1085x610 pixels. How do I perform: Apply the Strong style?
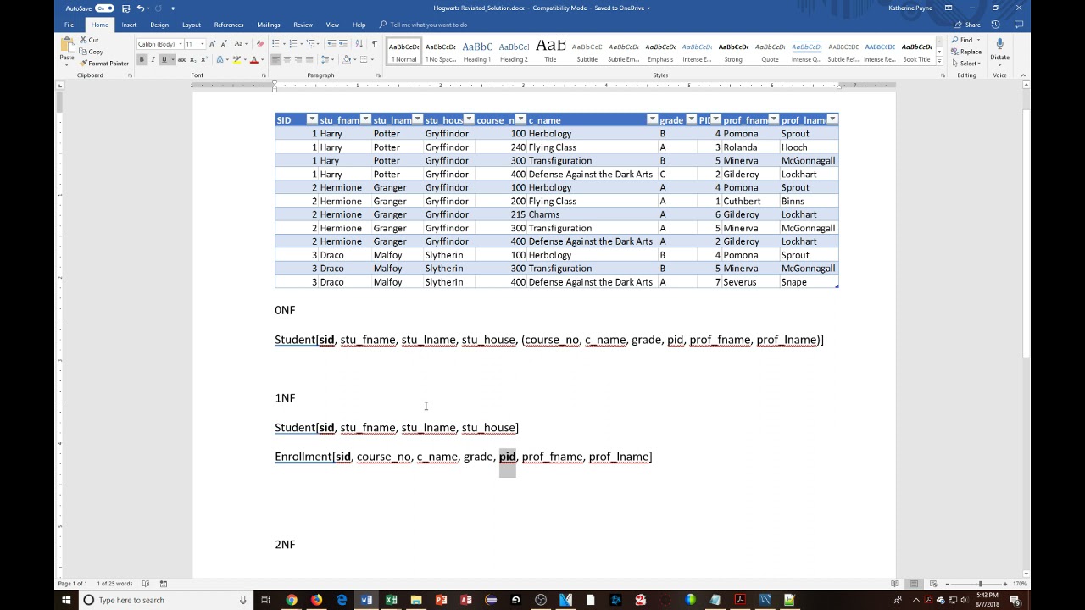point(733,52)
